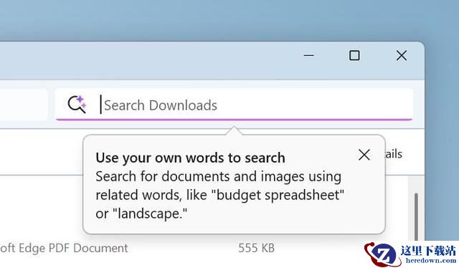This screenshot has width=459, height=268.
Task: Click the AI sparkle search magnifier icon
Action: (x=77, y=105)
